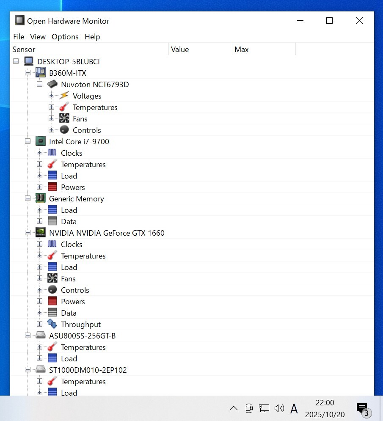Image resolution: width=383 pixels, height=421 pixels.
Task: Expand Fans under Nuvoton NCT6793D
Action: click(x=51, y=118)
